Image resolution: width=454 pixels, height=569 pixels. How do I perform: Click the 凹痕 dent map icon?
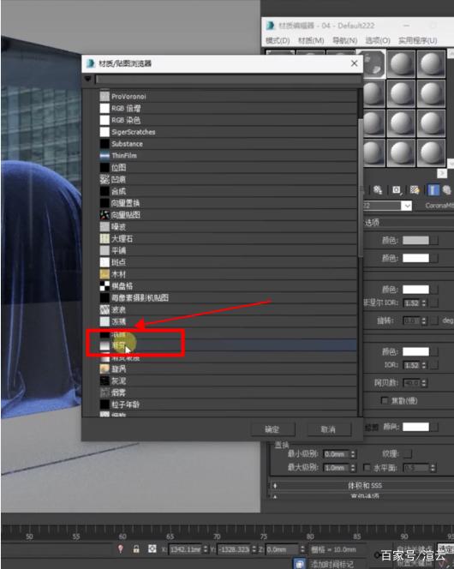click(x=105, y=179)
